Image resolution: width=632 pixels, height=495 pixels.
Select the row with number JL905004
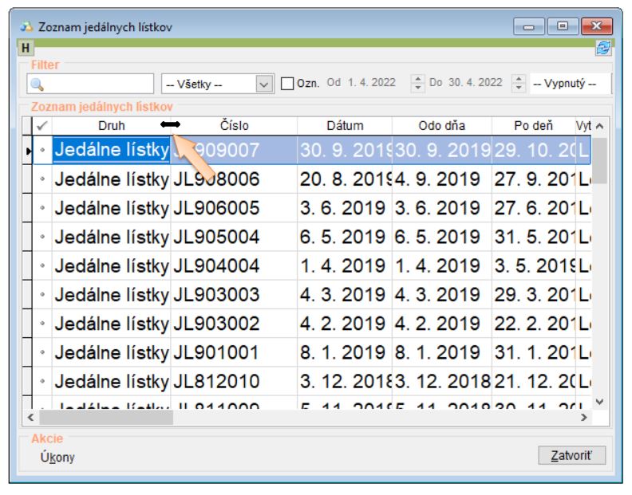pyautogui.click(x=216, y=238)
